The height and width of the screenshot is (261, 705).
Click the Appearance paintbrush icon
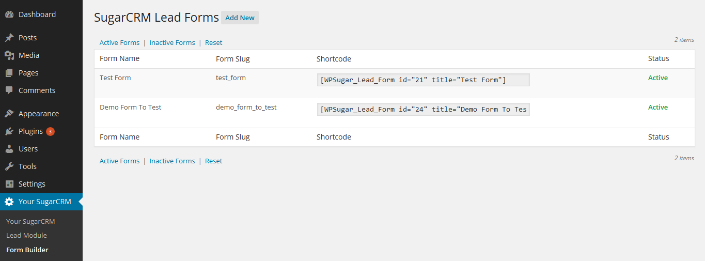tap(9, 114)
